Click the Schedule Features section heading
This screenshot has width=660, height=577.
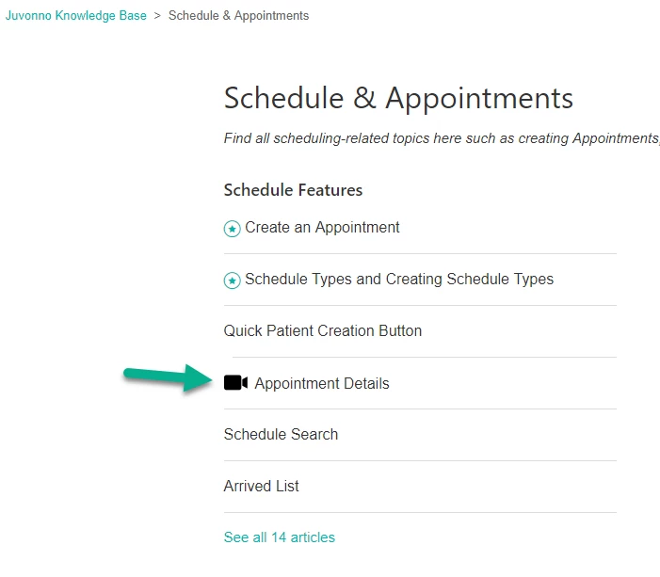pos(293,190)
